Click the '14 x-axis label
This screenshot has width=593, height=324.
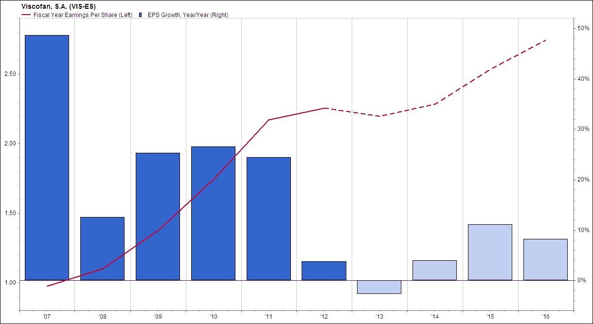point(434,317)
